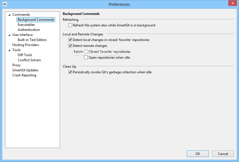Image resolution: width=239 pixels, height=162 pixels.
Task: Disable periodic Git garbage collection when idle
Action: (70, 72)
